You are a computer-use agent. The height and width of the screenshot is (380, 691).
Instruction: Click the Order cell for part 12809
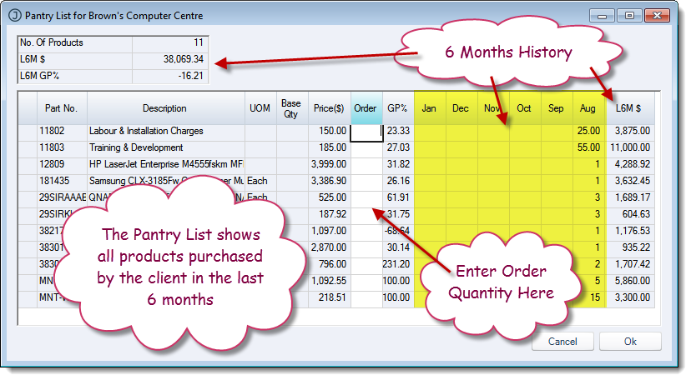(x=366, y=167)
